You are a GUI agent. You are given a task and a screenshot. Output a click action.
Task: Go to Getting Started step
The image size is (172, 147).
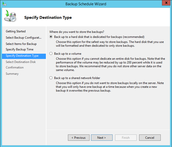point(16,31)
